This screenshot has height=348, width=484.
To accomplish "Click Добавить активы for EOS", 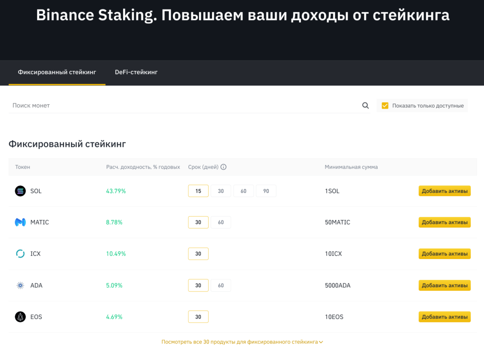I will coord(444,317).
